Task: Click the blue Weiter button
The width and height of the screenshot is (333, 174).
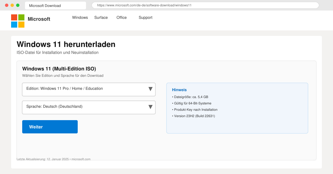Action: (50, 127)
